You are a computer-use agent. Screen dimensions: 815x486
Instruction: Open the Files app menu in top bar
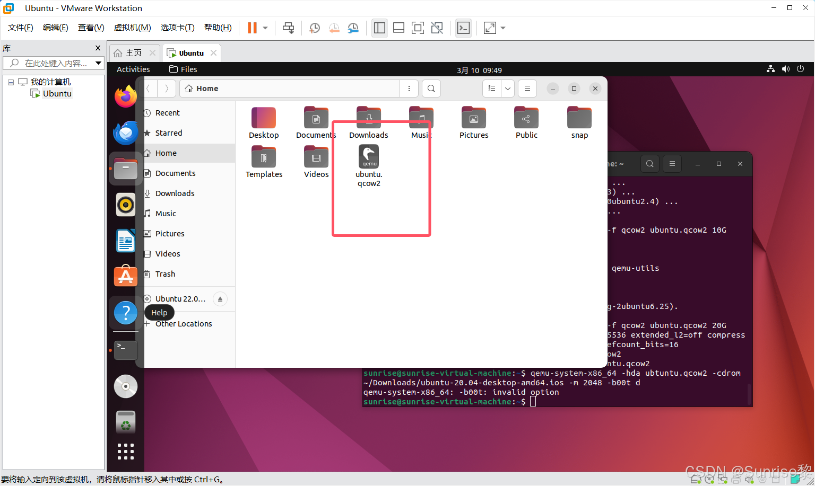[183, 69]
